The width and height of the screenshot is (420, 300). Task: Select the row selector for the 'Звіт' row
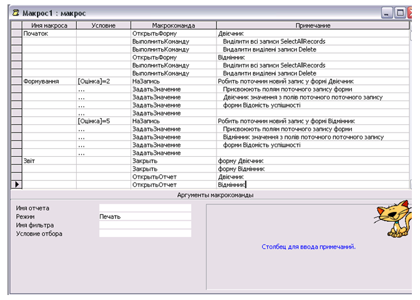17,161
